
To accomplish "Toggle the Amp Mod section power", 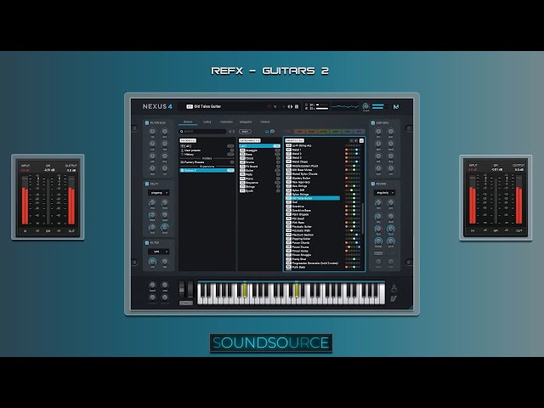I will click(373, 122).
